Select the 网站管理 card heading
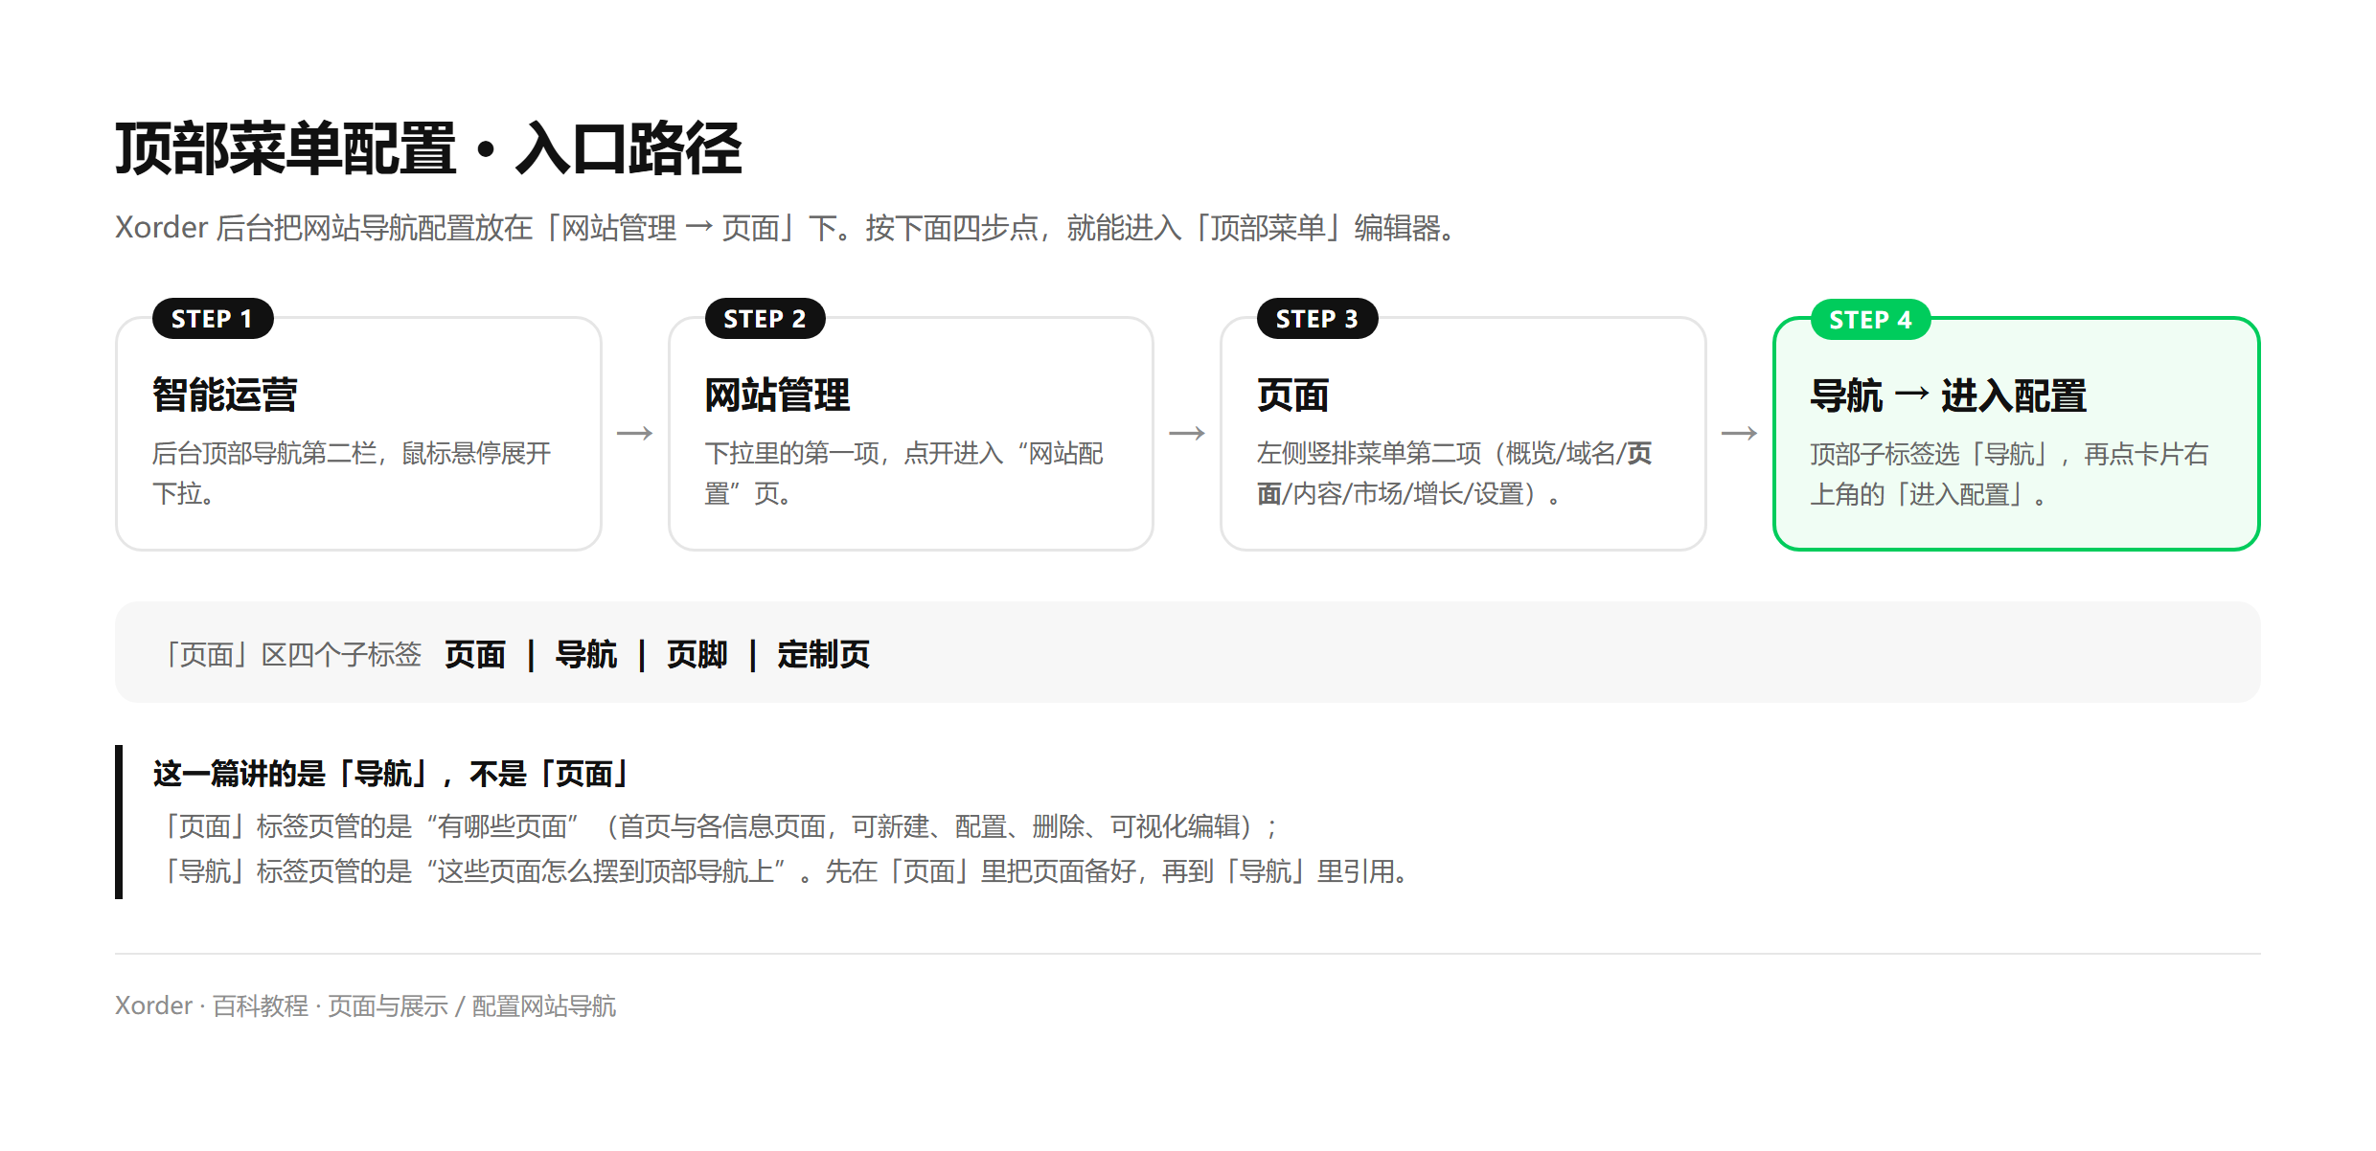The height and width of the screenshot is (1151, 2376). click(777, 395)
